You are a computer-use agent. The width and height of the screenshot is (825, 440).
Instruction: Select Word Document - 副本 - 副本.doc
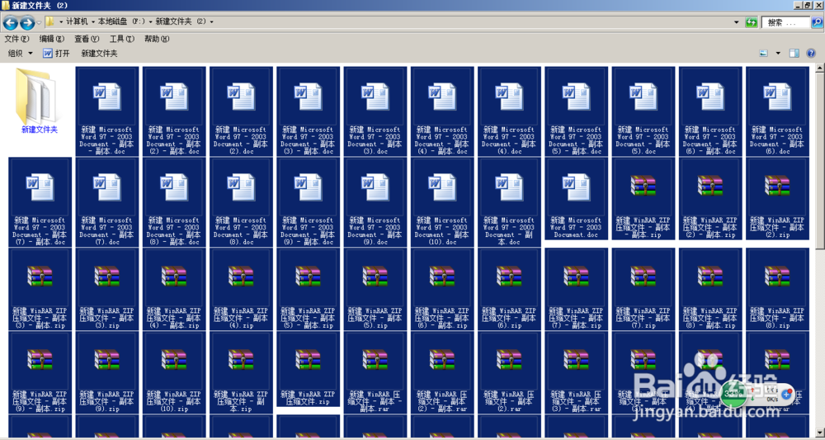106,111
